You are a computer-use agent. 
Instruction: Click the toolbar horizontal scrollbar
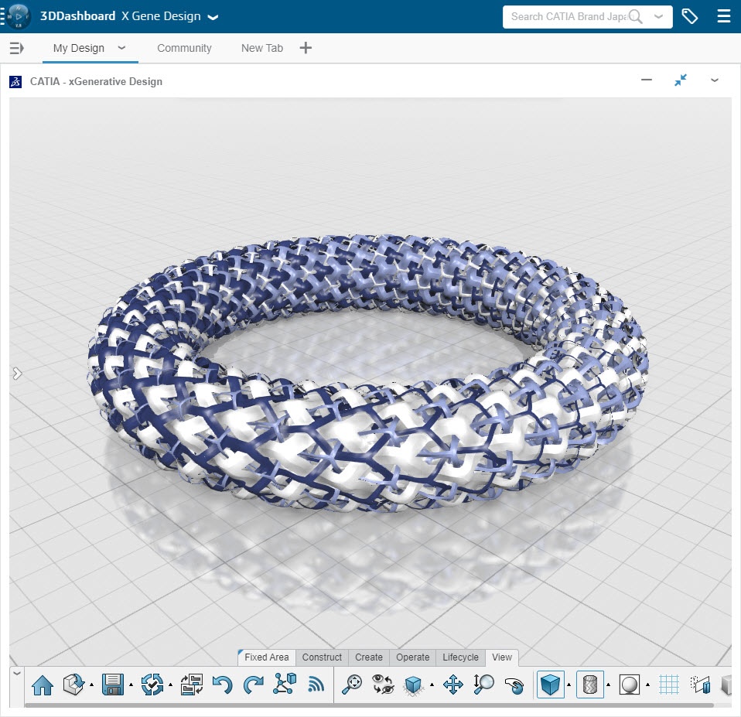(368, 705)
